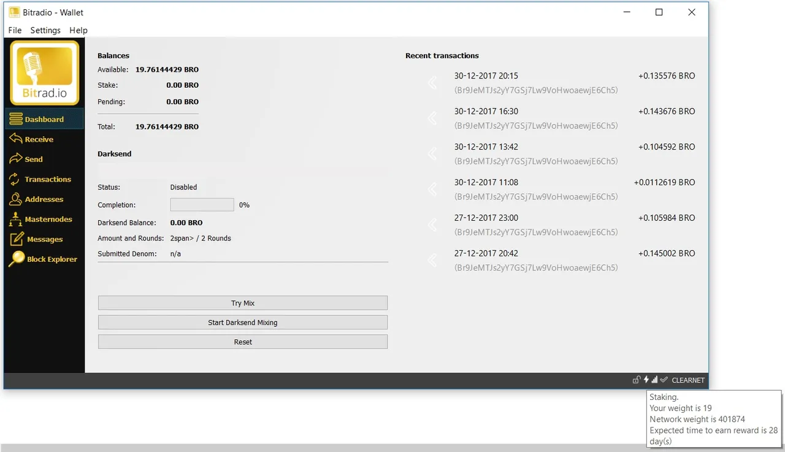
Task: Click the Receive arrow icon
Action: (x=16, y=139)
